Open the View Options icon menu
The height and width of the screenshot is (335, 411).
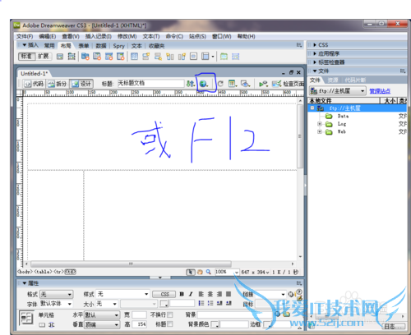pyautogui.click(x=233, y=84)
